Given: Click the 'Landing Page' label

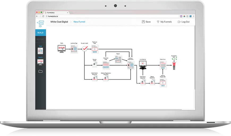Looking at the screenshot, I should [74, 43].
